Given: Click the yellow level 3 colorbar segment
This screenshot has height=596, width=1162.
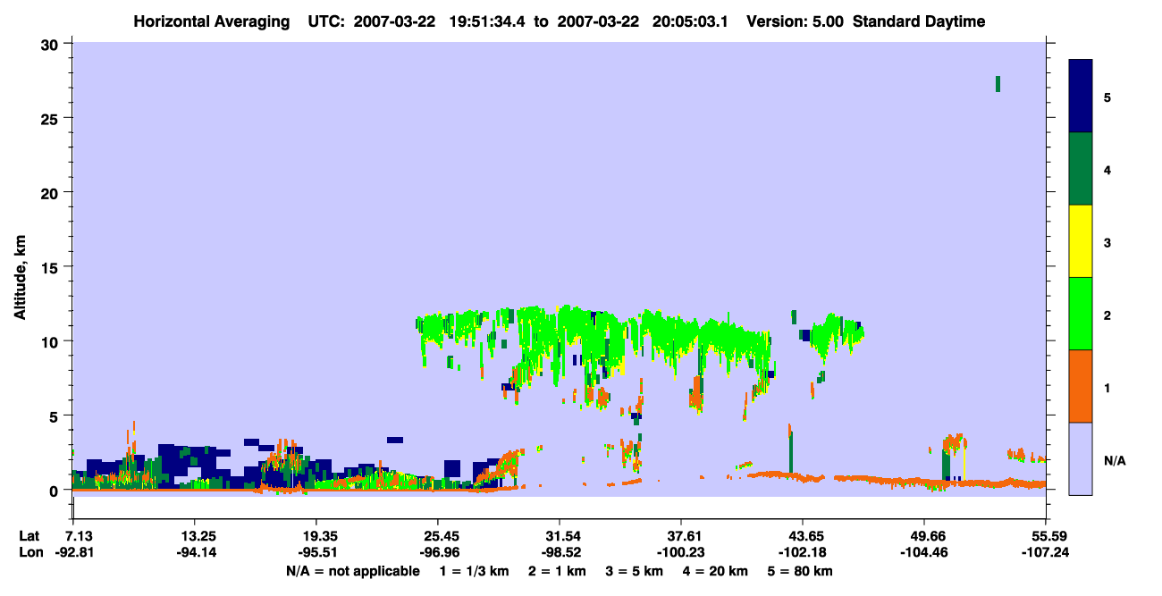Looking at the screenshot, I should 1081,241.
